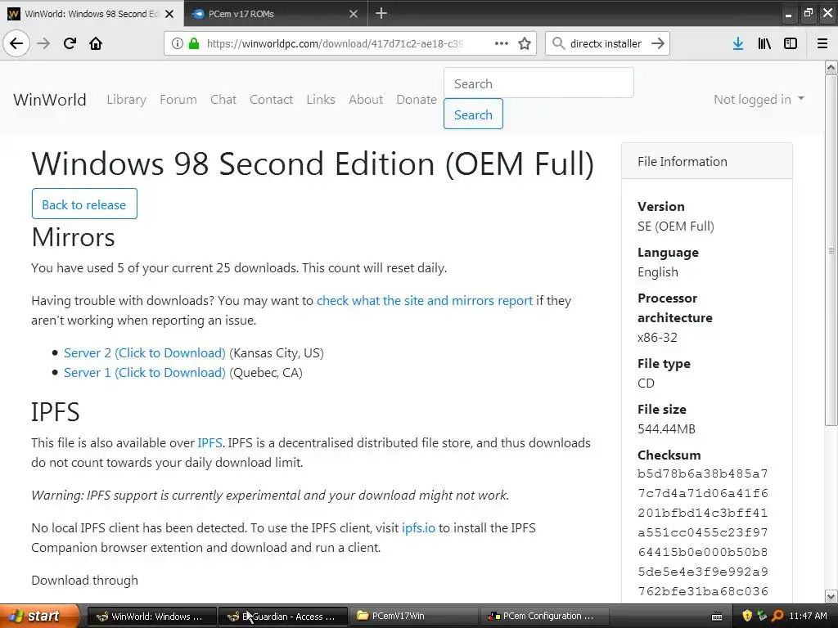Screen dimensions: 838x628
Task: Open the Forum nav item
Action: (x=178, y=99)
